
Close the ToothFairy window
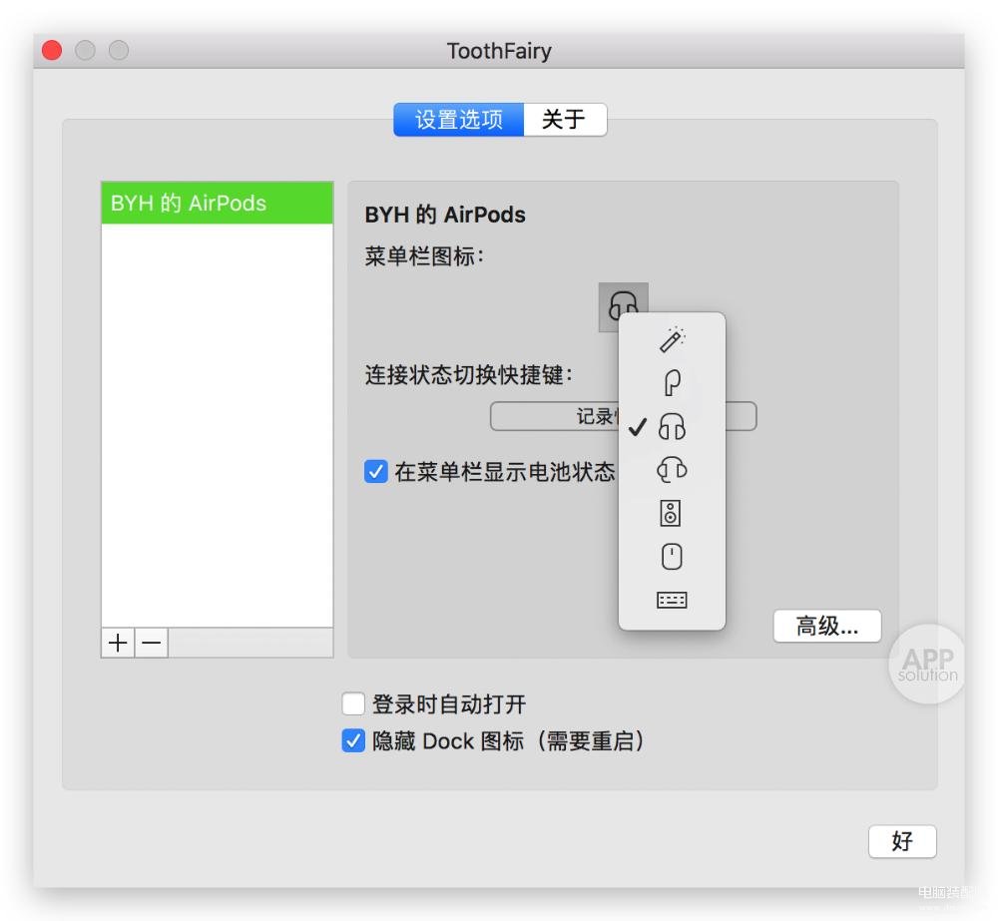52,50
